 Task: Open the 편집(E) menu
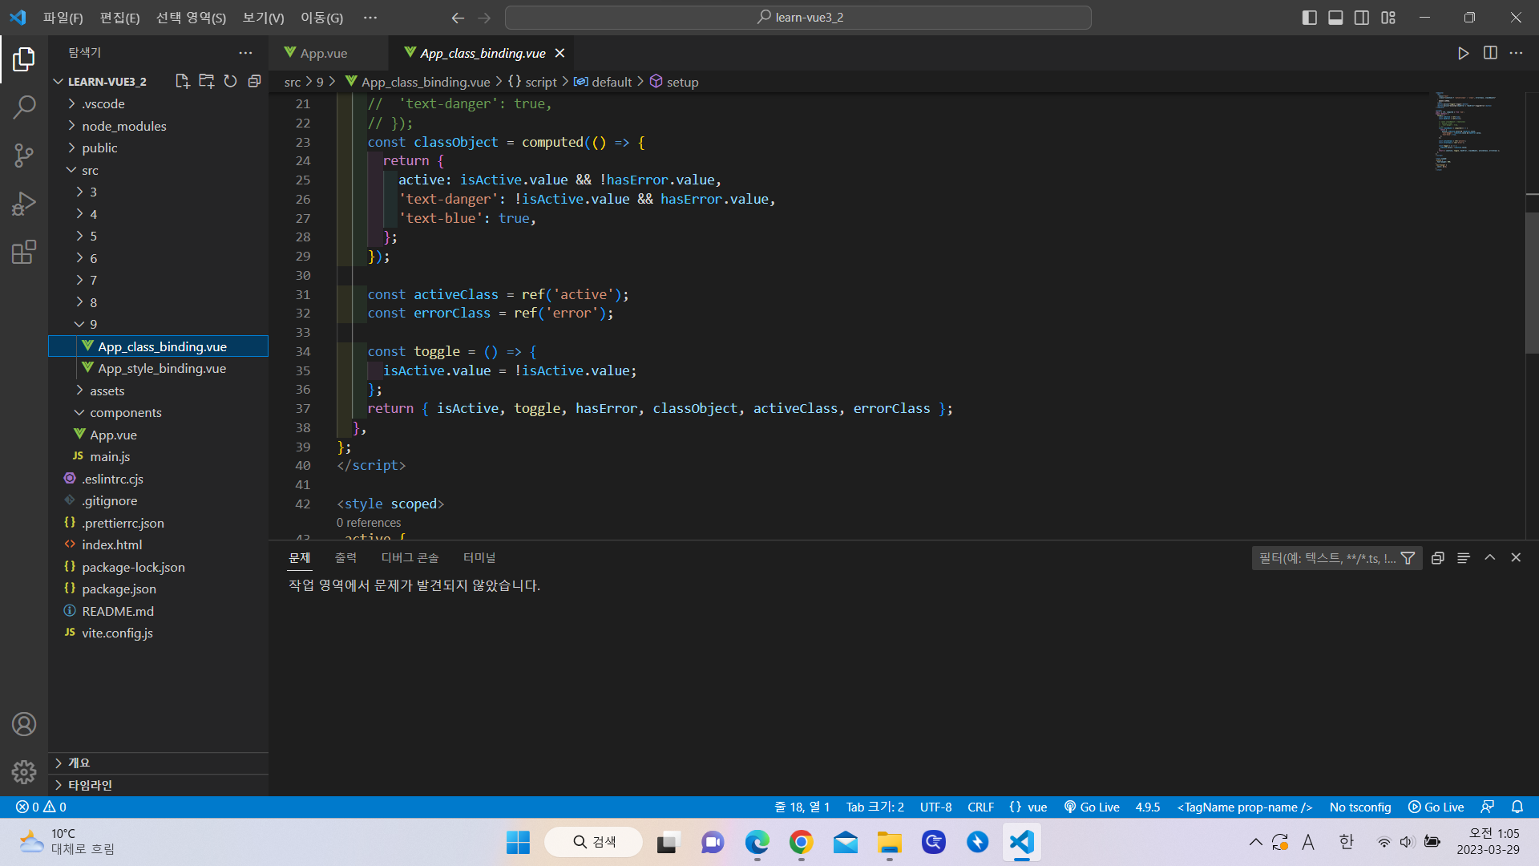pos(119,18)
